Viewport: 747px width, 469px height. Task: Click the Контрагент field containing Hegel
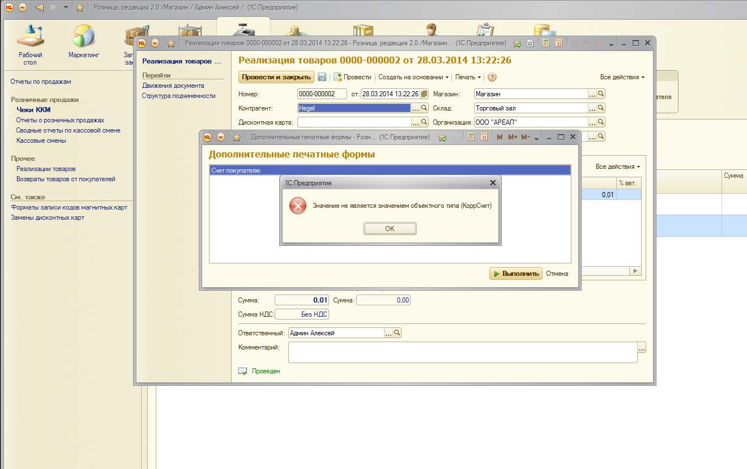coord(354,108)
